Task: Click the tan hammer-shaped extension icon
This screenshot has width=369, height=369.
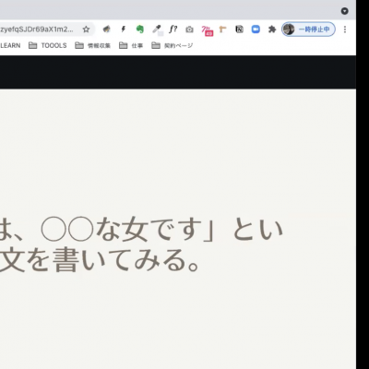Action: click(222, 30)
